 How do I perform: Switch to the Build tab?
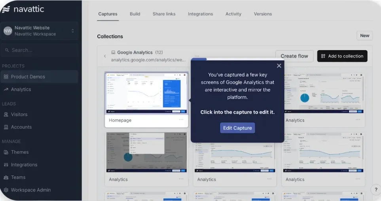135,14
